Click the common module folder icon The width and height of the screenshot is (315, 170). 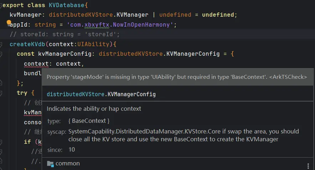(x=50, y=164)
